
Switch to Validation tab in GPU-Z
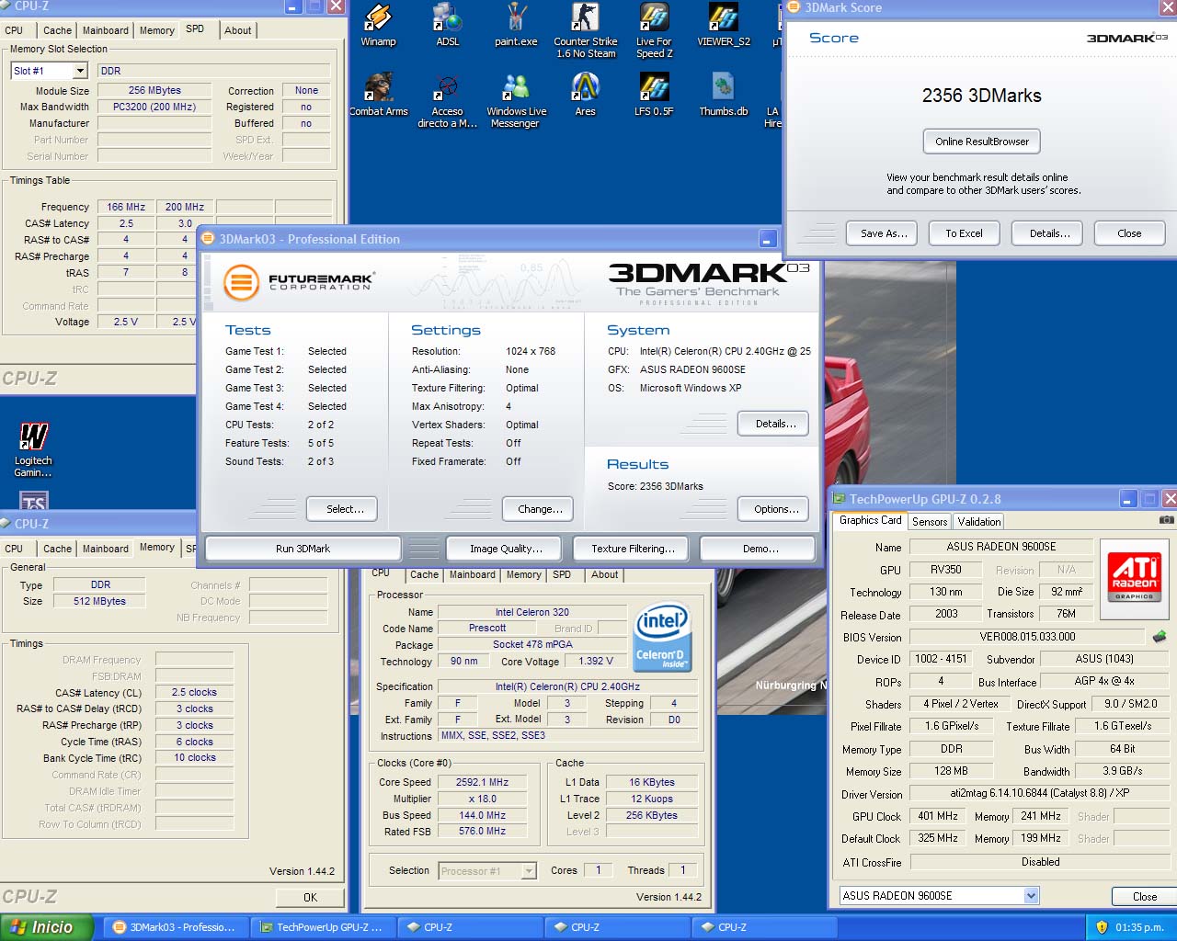(979, 521)
